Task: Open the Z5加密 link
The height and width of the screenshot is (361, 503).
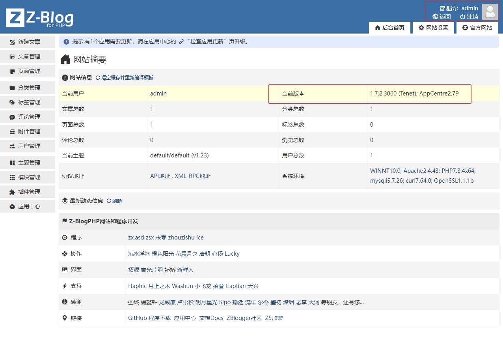Action: click(x=274, y=318)
